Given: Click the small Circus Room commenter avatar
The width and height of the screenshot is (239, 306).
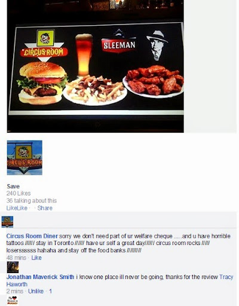Looking at the screenshot, I should pos(7,222).
